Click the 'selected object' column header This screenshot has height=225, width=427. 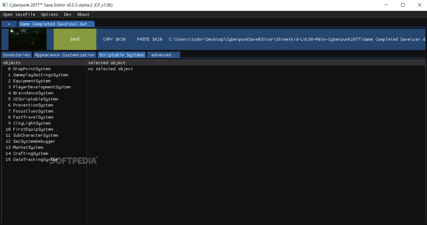click(x=256, y=63)
